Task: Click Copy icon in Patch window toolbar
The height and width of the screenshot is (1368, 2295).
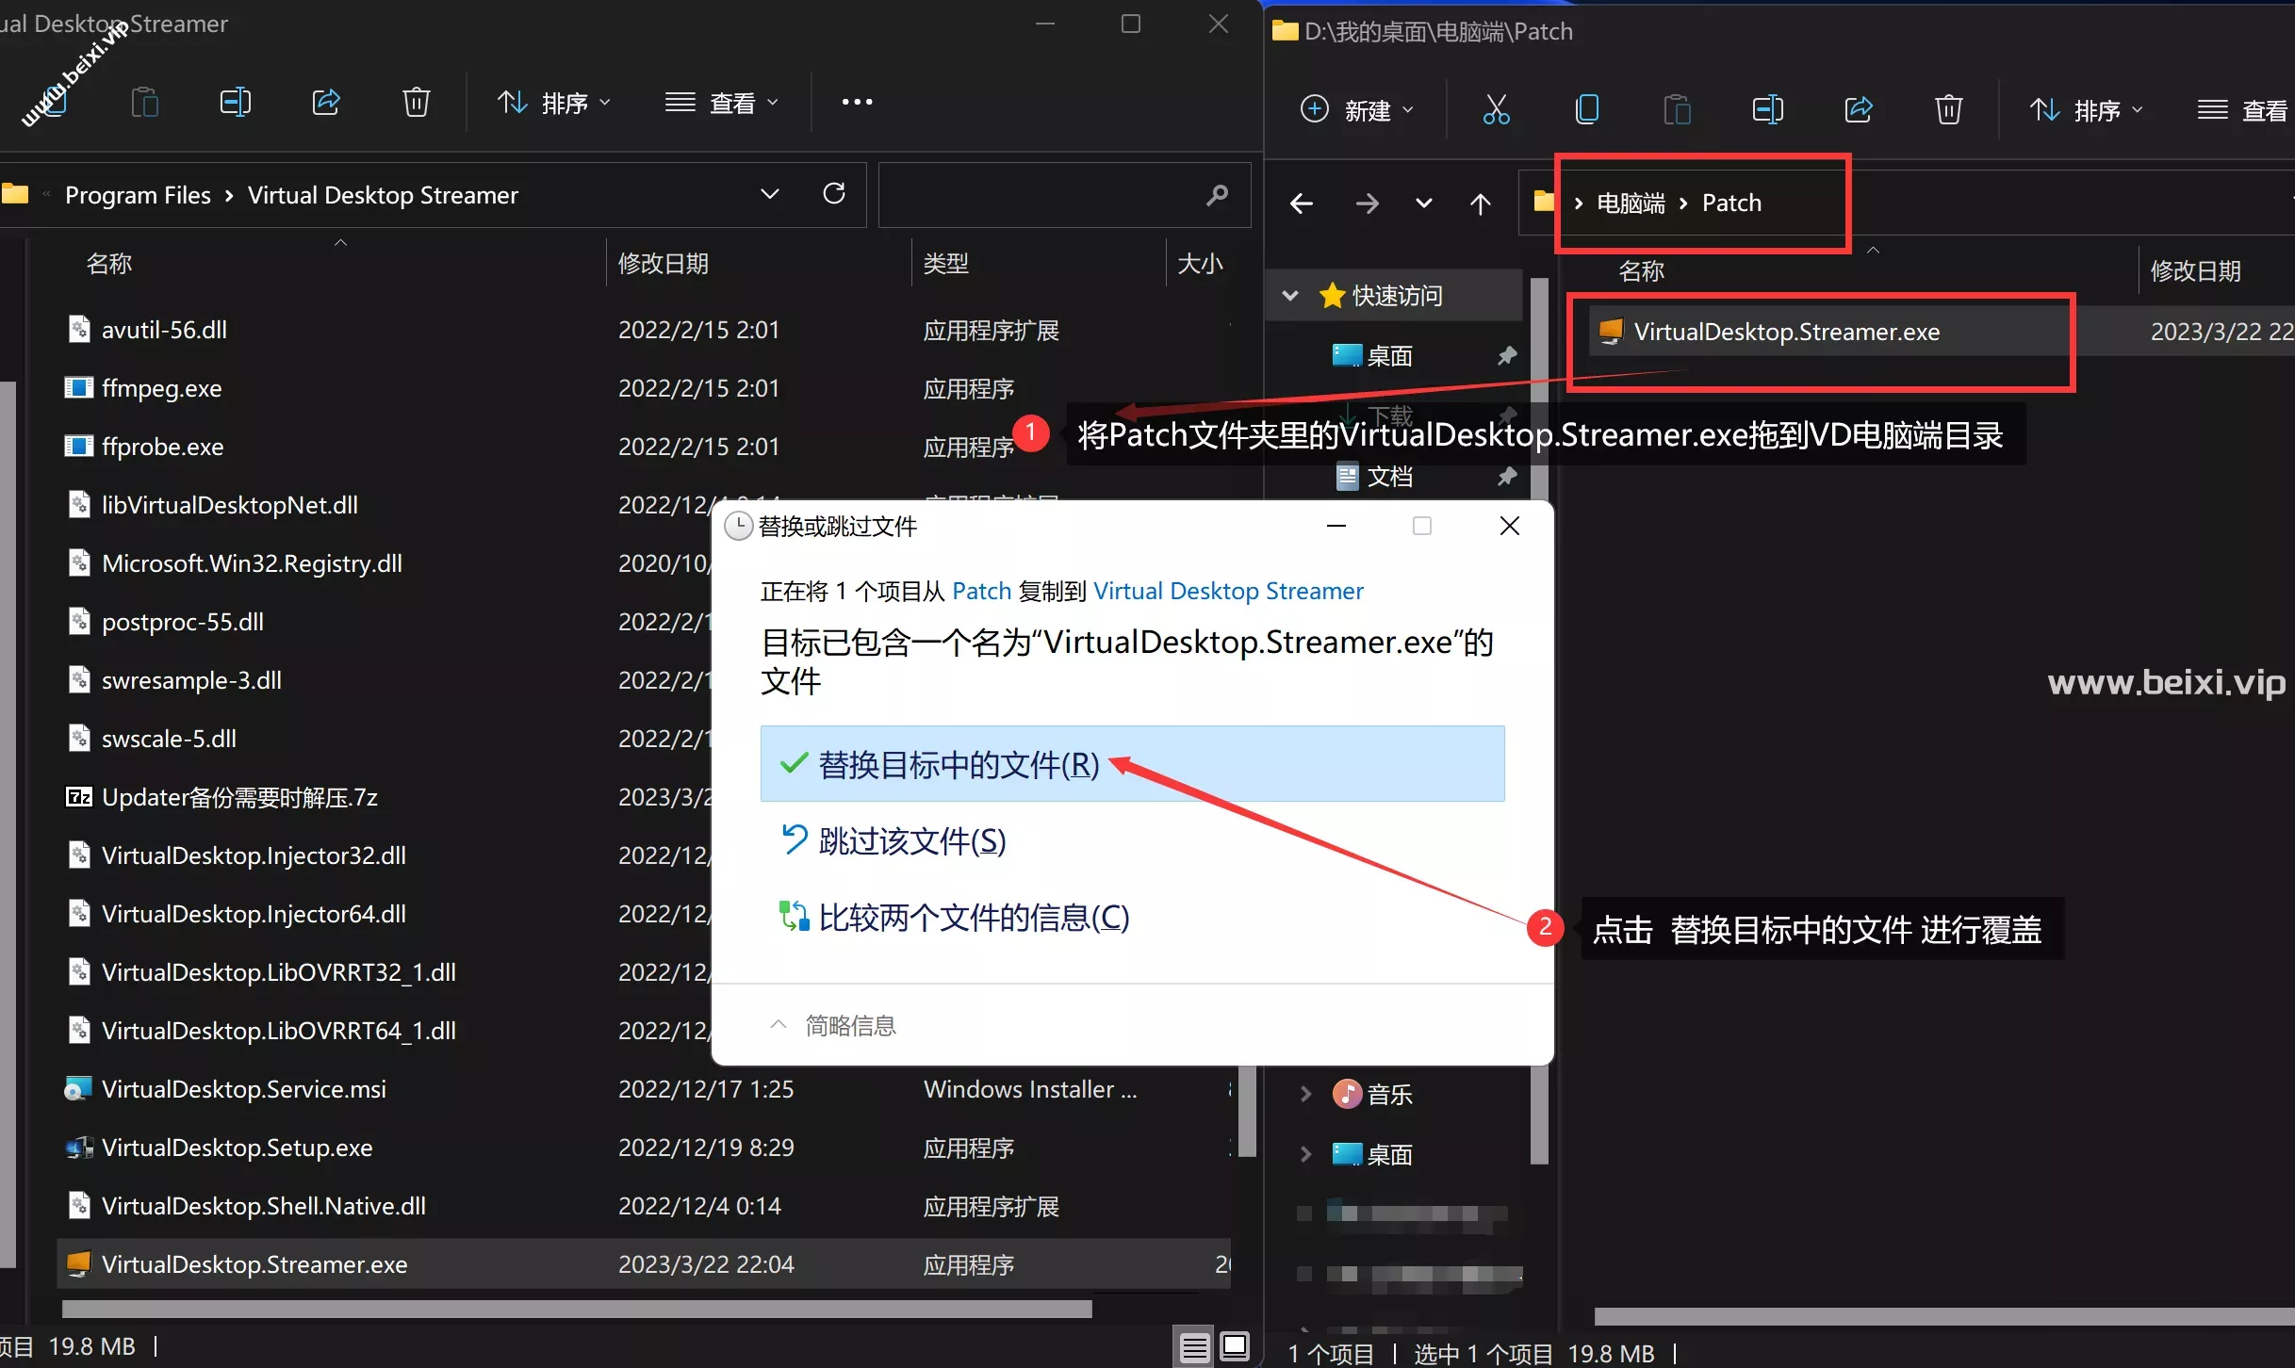Action: pos(1586,109)
